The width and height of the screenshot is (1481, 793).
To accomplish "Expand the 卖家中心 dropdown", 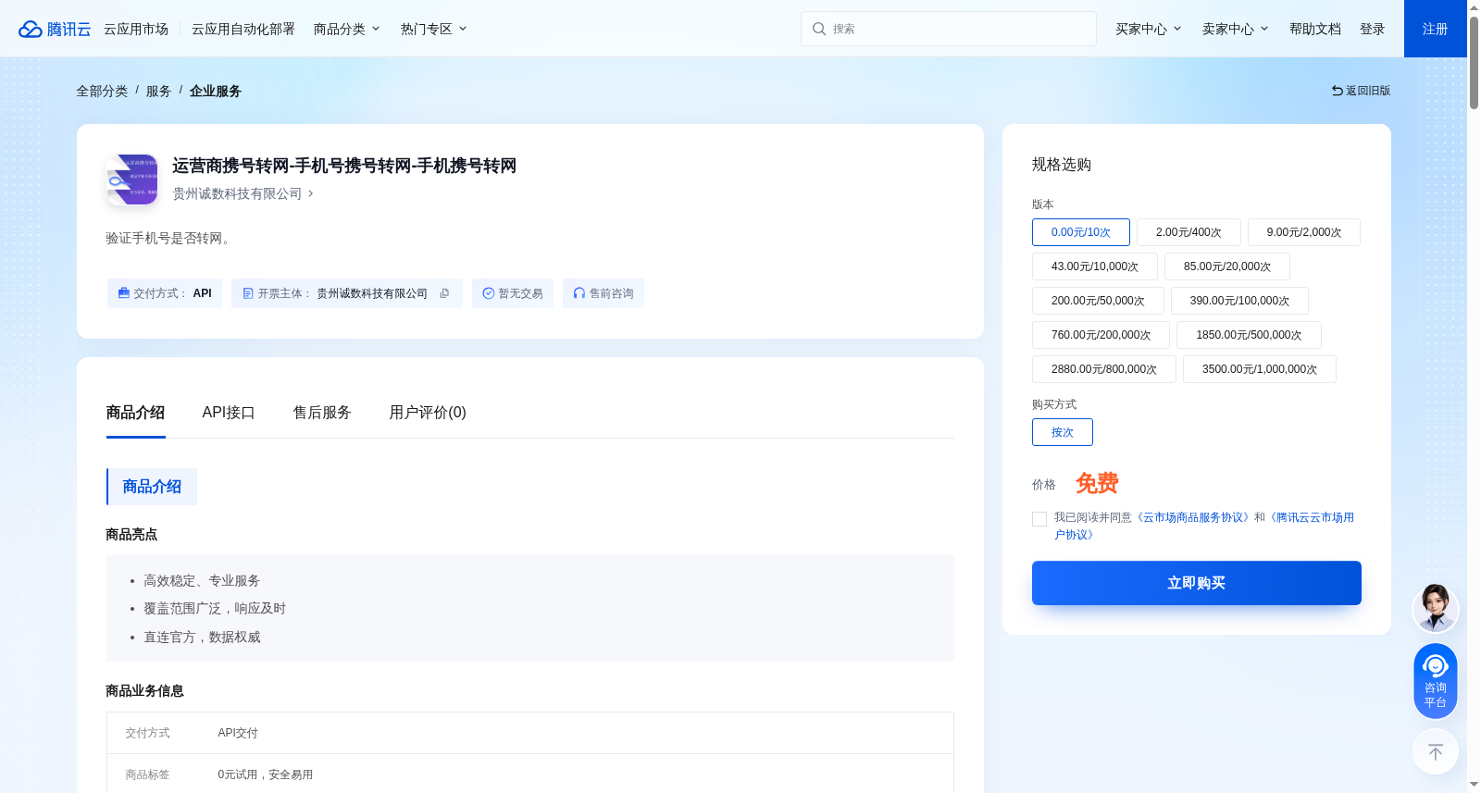I will click(1236, 29).
